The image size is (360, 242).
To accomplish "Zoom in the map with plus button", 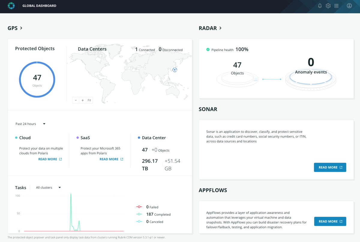I will pyautogui.click(x=82, y=100).
